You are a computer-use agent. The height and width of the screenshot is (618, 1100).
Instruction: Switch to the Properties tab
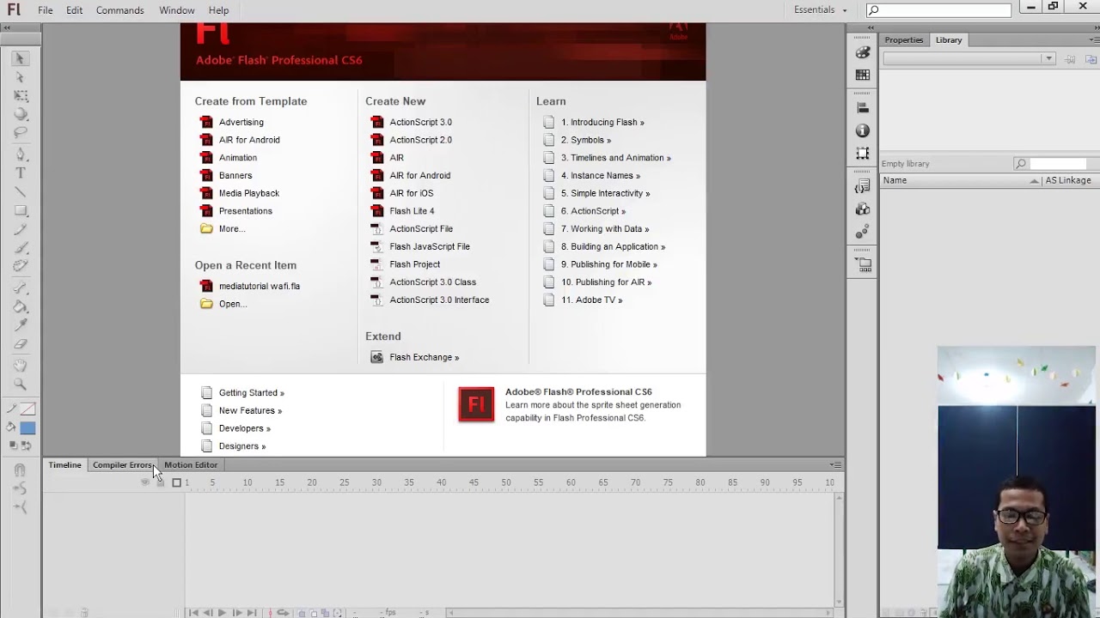tap(904, 40)
